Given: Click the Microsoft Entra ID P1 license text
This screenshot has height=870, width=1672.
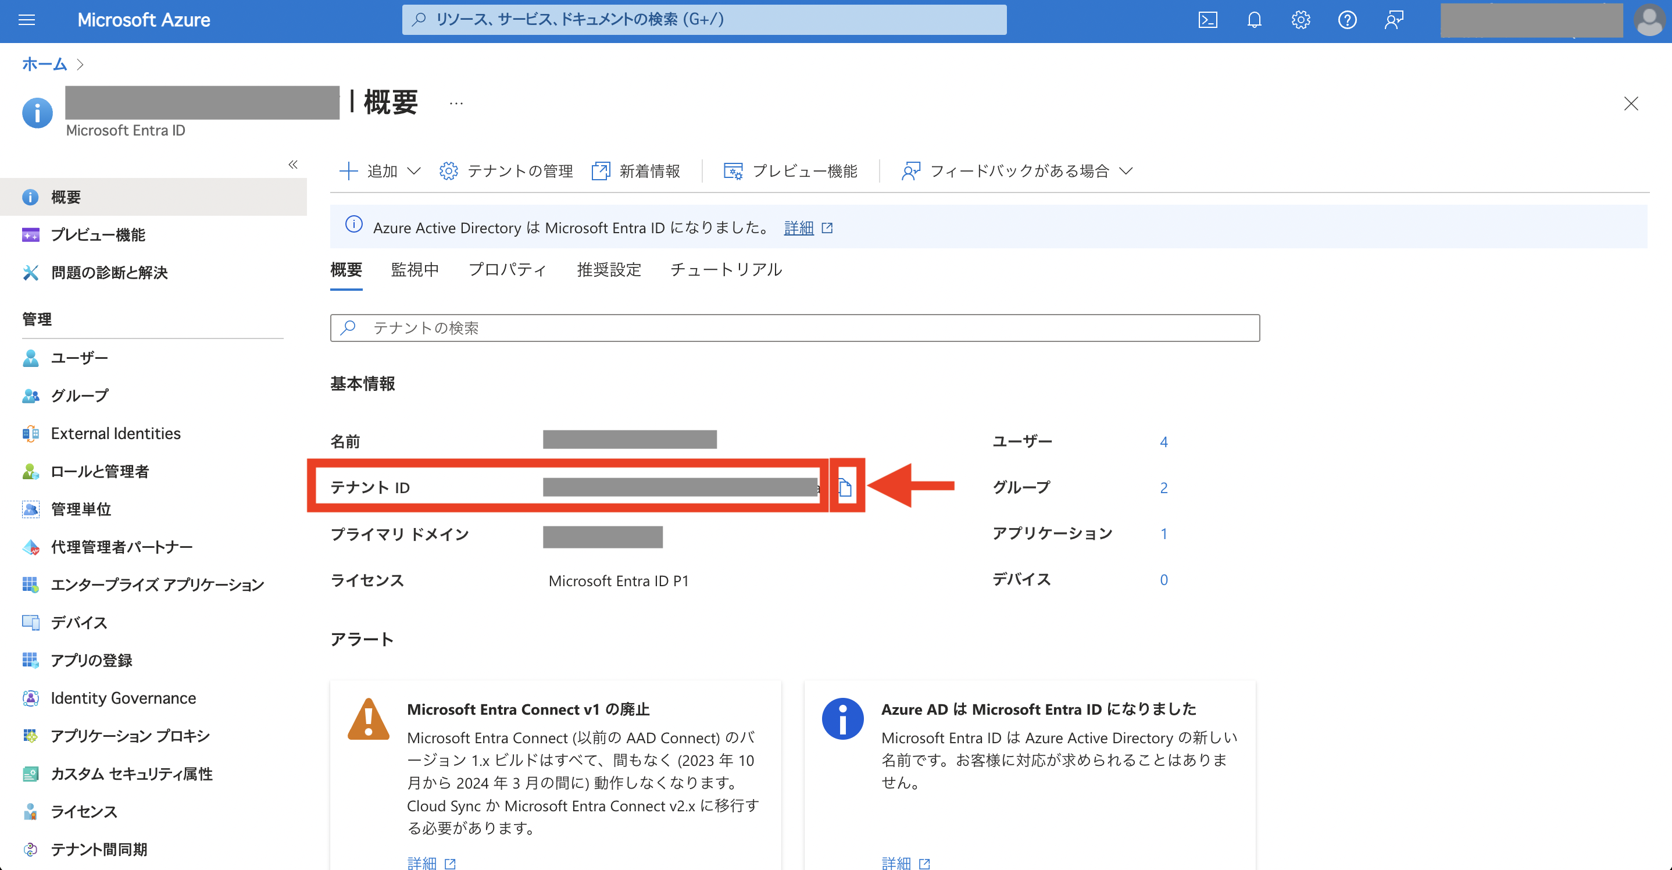Looking at the screenshot, I should pyautogui.click(x=619, y=580).
